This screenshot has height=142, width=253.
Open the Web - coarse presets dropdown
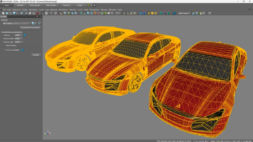click(16, 23)
